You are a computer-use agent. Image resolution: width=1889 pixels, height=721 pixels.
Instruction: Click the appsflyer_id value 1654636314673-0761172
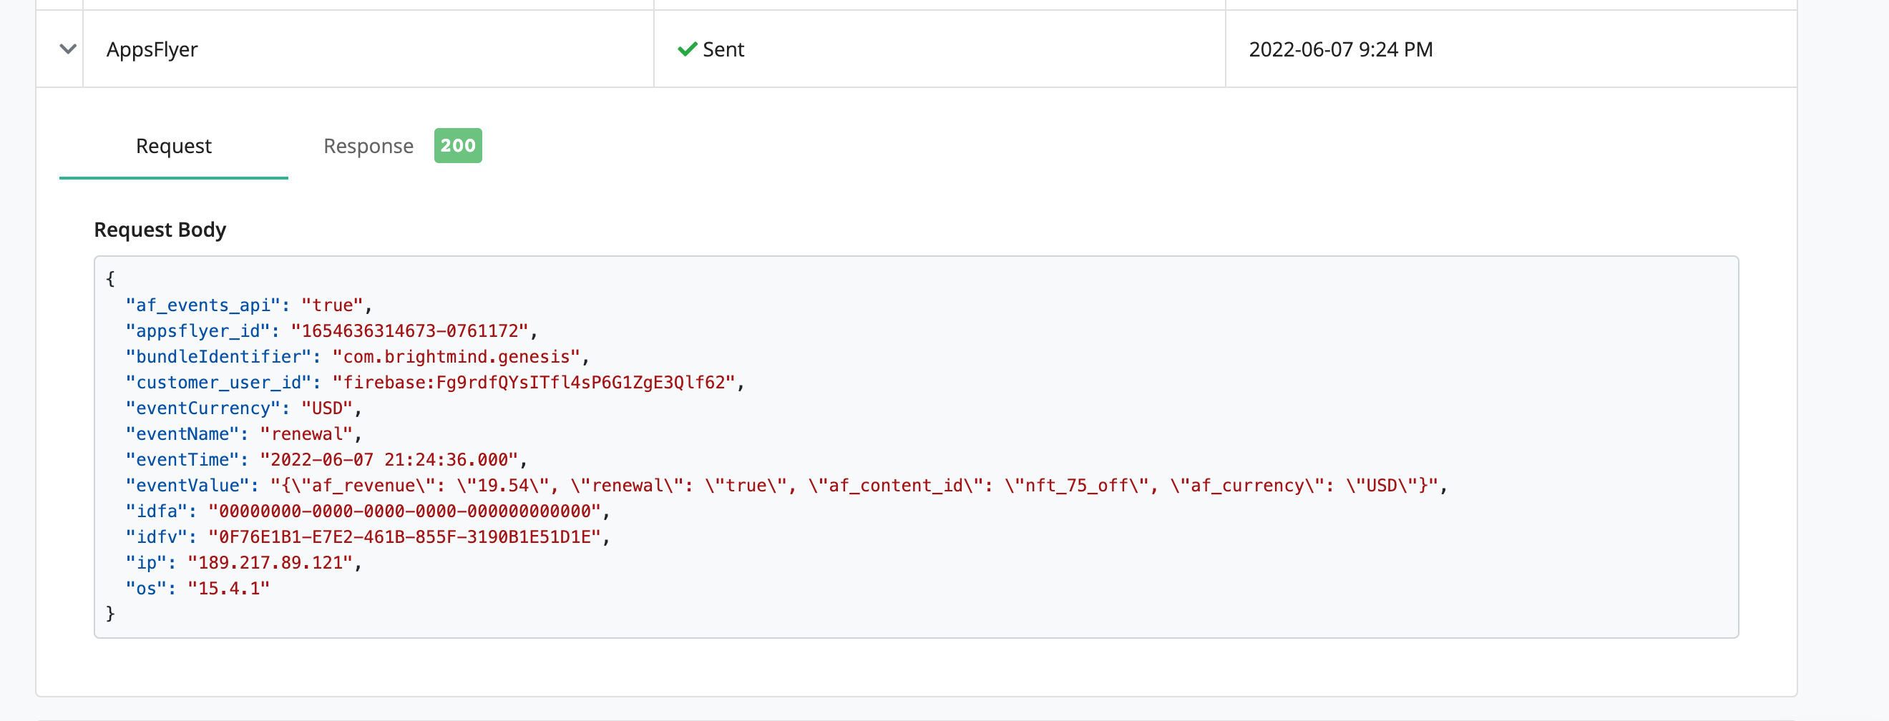click(x=409, y=330)
